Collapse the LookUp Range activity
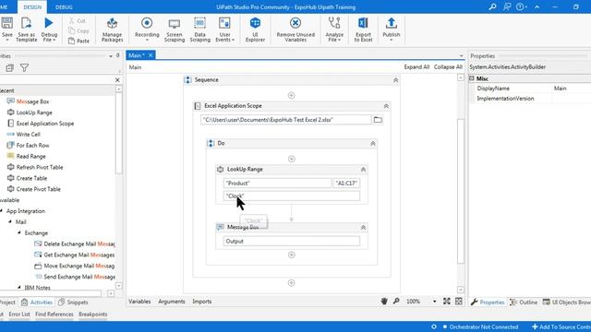 coord(363,170)
